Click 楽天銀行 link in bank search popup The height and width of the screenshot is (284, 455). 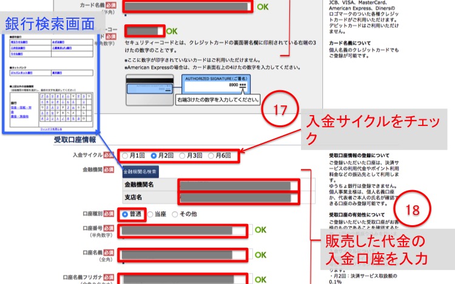pos(57,73)
